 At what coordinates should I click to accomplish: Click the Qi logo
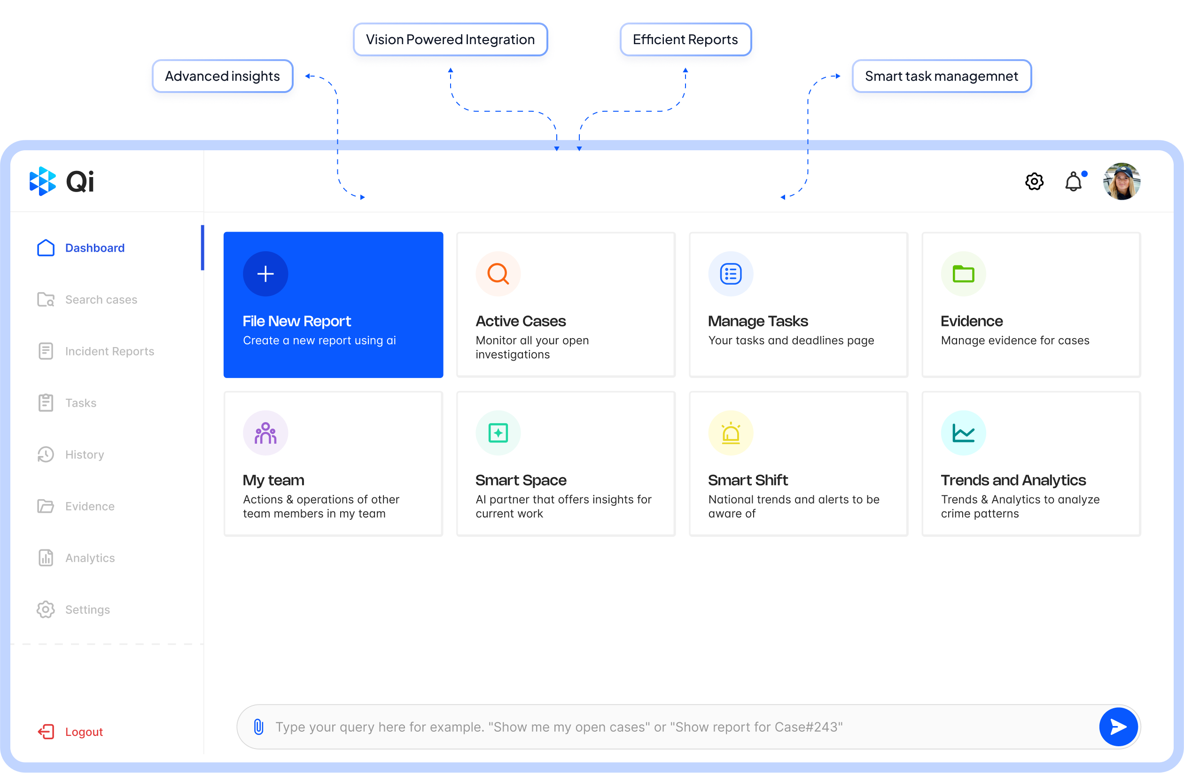pyautogui.click(x=62, y=181)
